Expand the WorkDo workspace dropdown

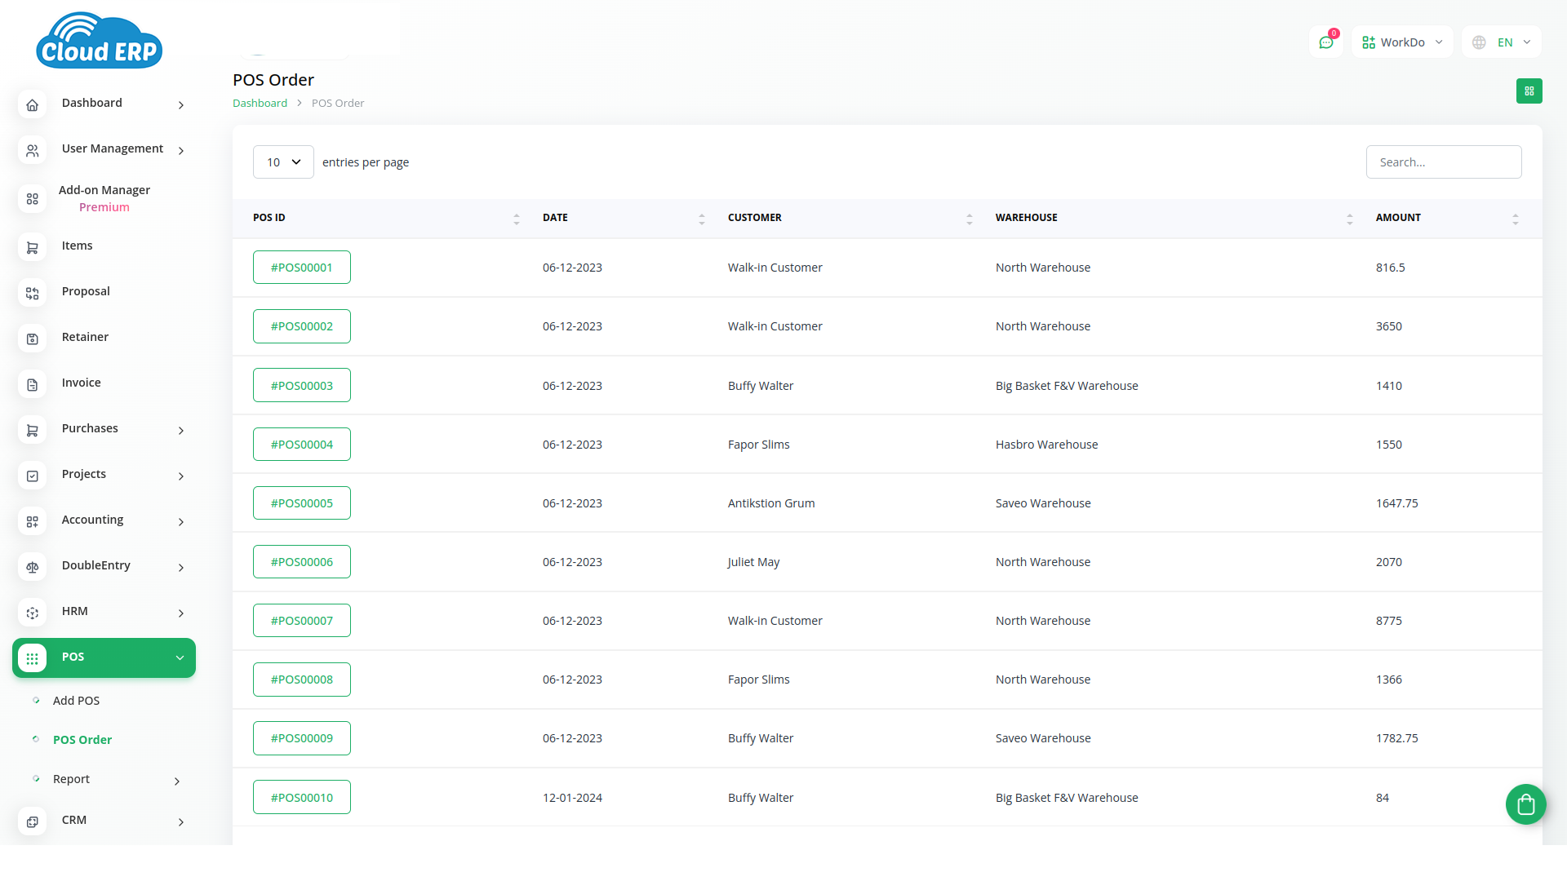[x=1402, y=42]
